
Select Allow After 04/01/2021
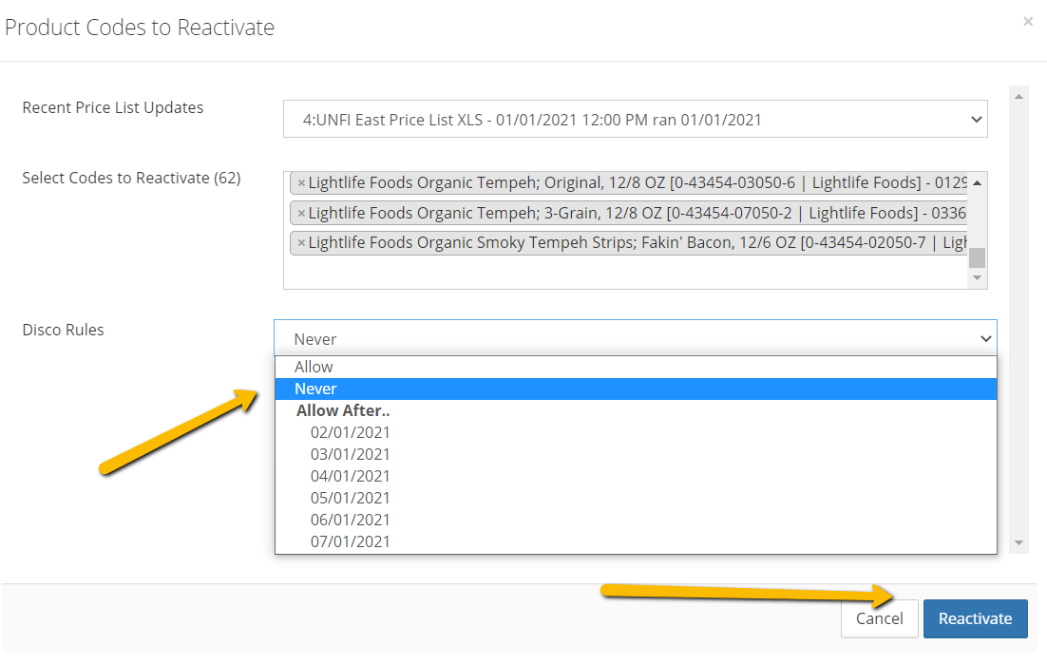pos(350,476)
